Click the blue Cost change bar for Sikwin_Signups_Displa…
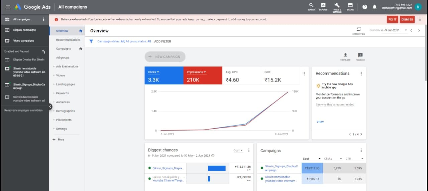This screenshot has height=191, width=428. pyautogui.click(x=217, y=168)
